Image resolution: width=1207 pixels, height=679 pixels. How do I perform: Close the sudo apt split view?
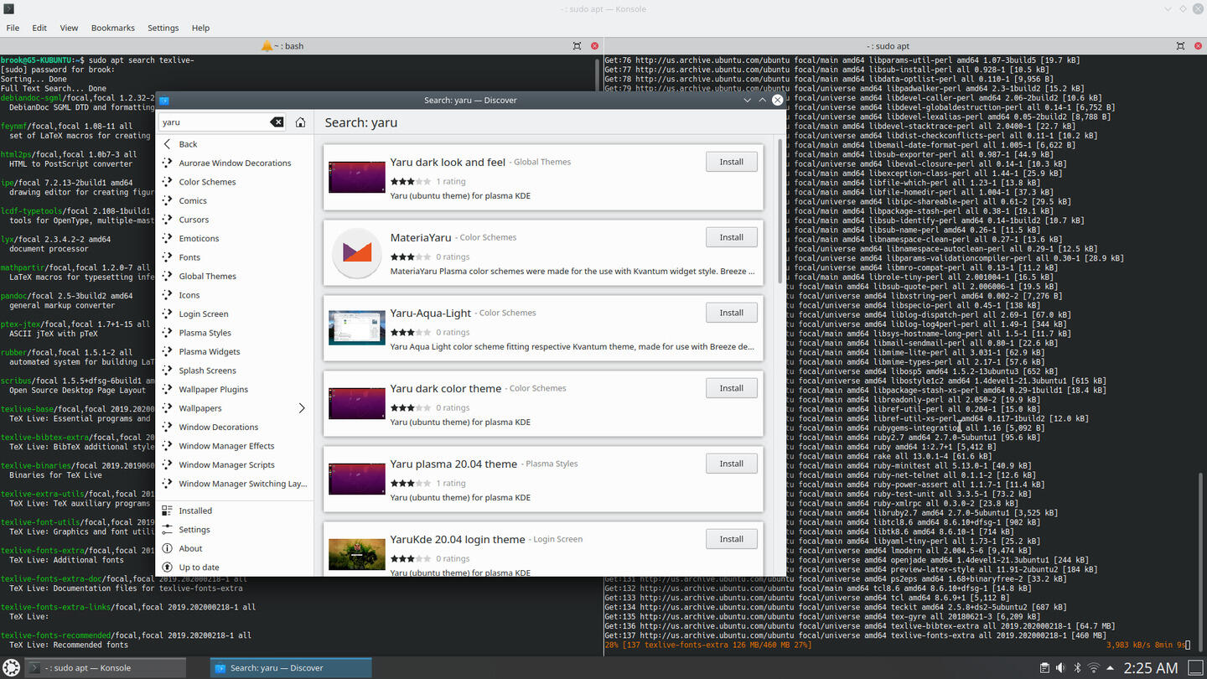click(1199, 46)
